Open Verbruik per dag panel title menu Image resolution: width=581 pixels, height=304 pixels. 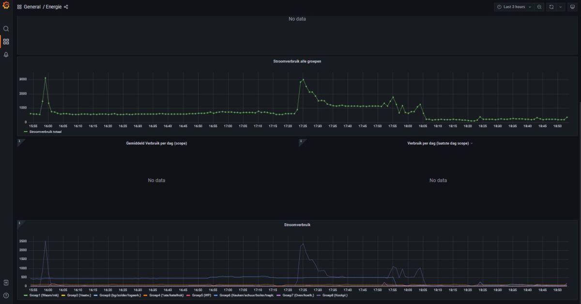click(x=438, y=143)
